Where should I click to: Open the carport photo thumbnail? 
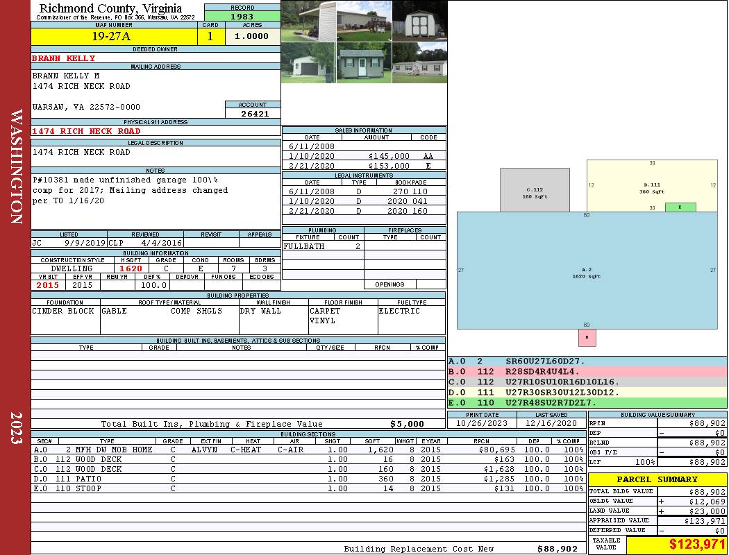pyautogui.click(x=308, y=21)
